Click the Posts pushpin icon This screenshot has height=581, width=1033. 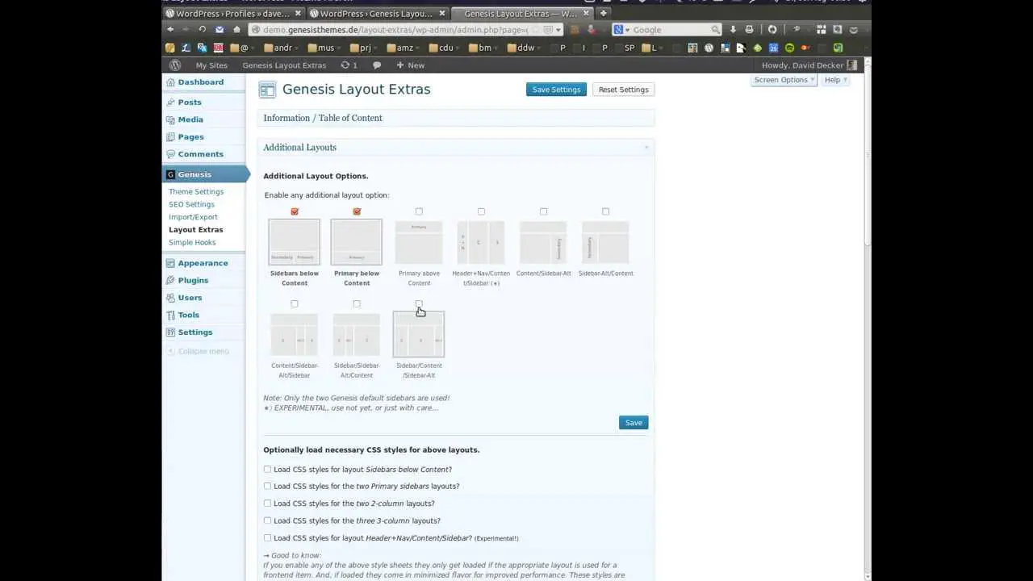point(170,102)
